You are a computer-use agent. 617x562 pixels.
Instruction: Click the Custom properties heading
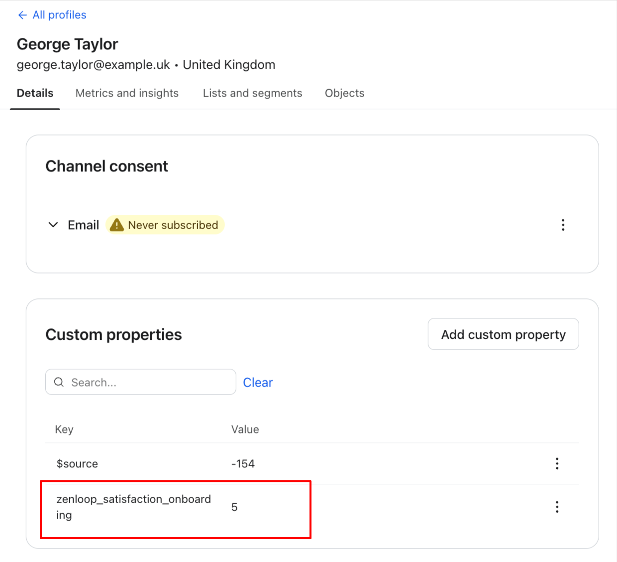coord(113,334)
